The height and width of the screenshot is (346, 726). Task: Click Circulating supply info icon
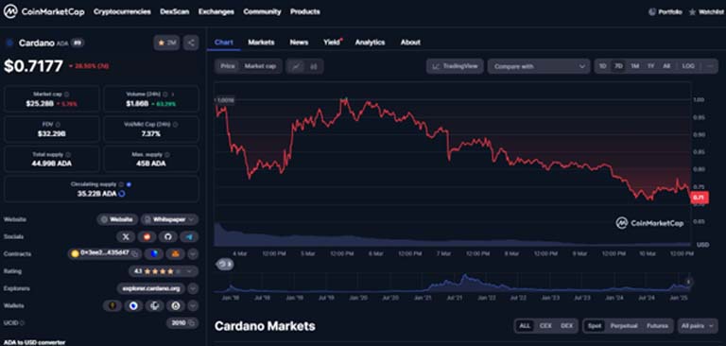[121, 184]
